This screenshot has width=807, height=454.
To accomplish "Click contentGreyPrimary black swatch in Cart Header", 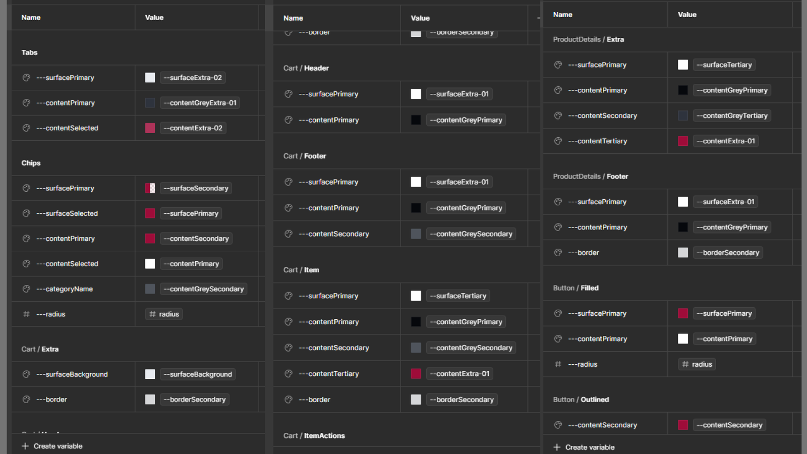I will (x=416, y=120).
